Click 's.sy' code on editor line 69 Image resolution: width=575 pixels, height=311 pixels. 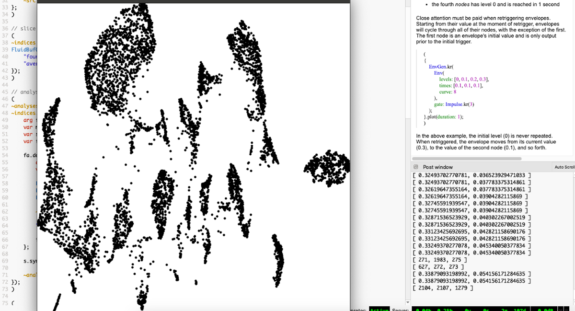pos(30,262)
